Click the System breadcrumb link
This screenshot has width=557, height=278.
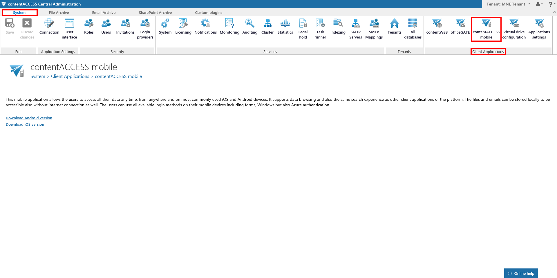(x=38, y=76)
